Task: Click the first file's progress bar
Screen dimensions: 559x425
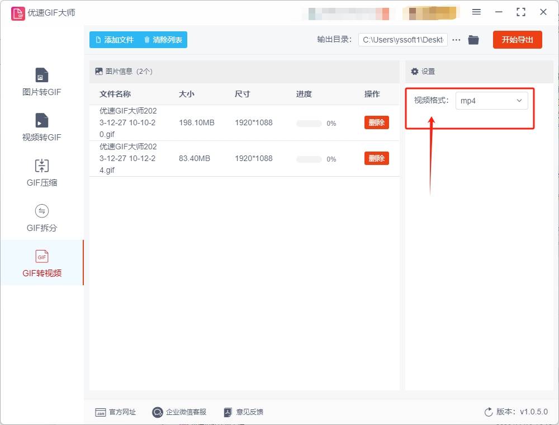Action: pyautogui.click(x=309, y=123)
